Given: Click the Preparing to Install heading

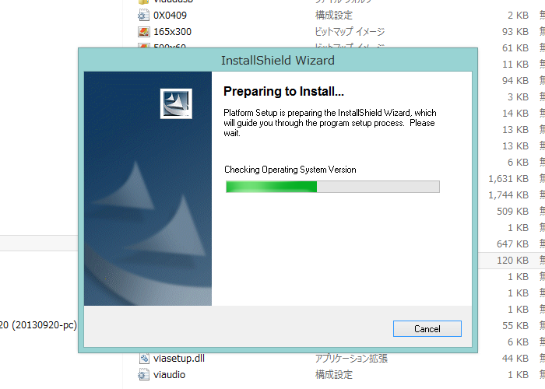Looking at the screenshot, I should coord(283,91).
